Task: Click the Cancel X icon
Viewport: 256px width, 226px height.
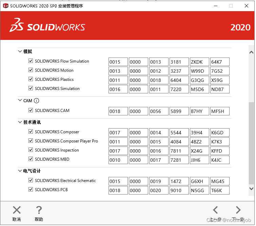Action: (17, 210)
